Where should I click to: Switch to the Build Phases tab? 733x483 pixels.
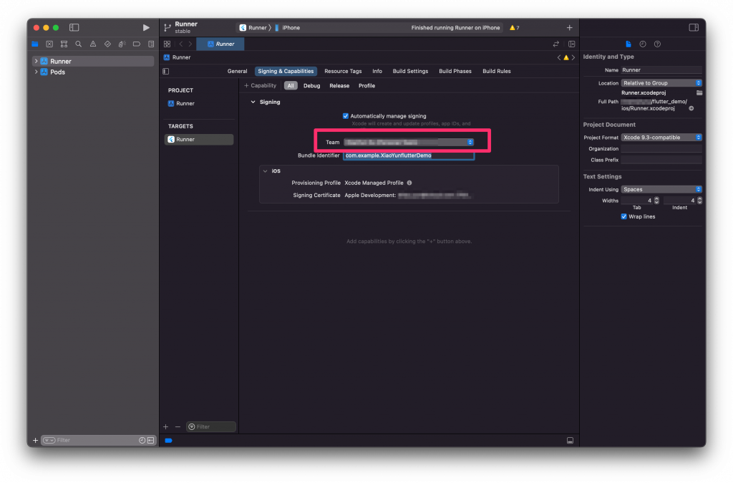[x=455, y=71]
